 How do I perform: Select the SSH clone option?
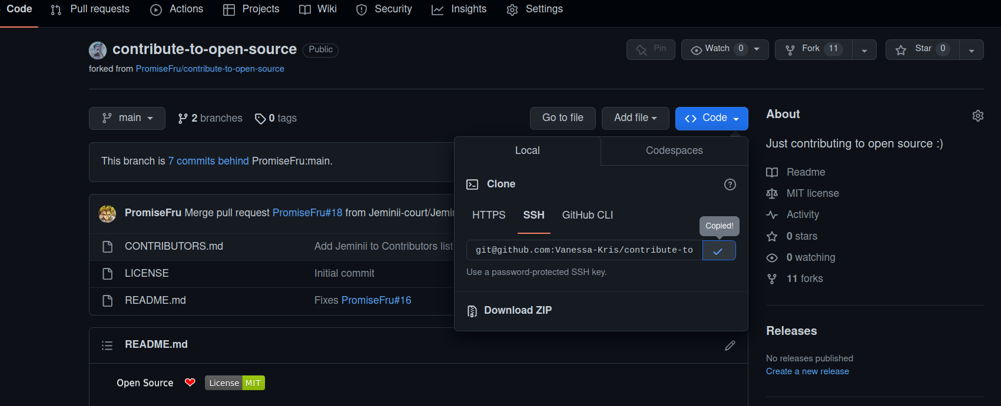[x=534, y=215]
